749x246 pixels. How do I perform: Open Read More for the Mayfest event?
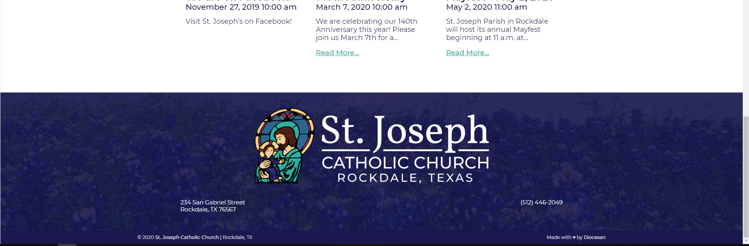(x=467, y=53)
